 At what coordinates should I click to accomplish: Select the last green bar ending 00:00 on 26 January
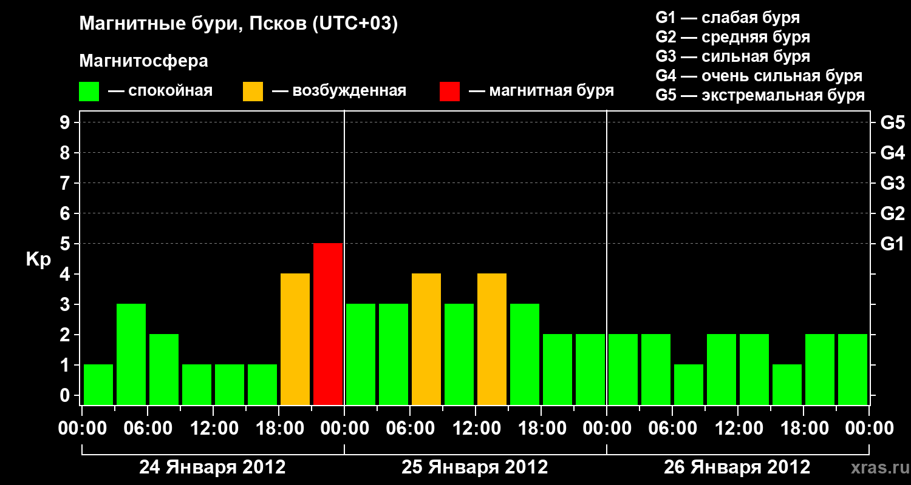(853, 370)
